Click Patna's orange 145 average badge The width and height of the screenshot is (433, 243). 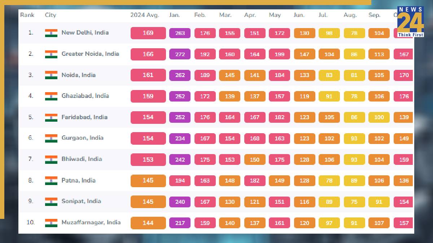(x=148, y=181)
